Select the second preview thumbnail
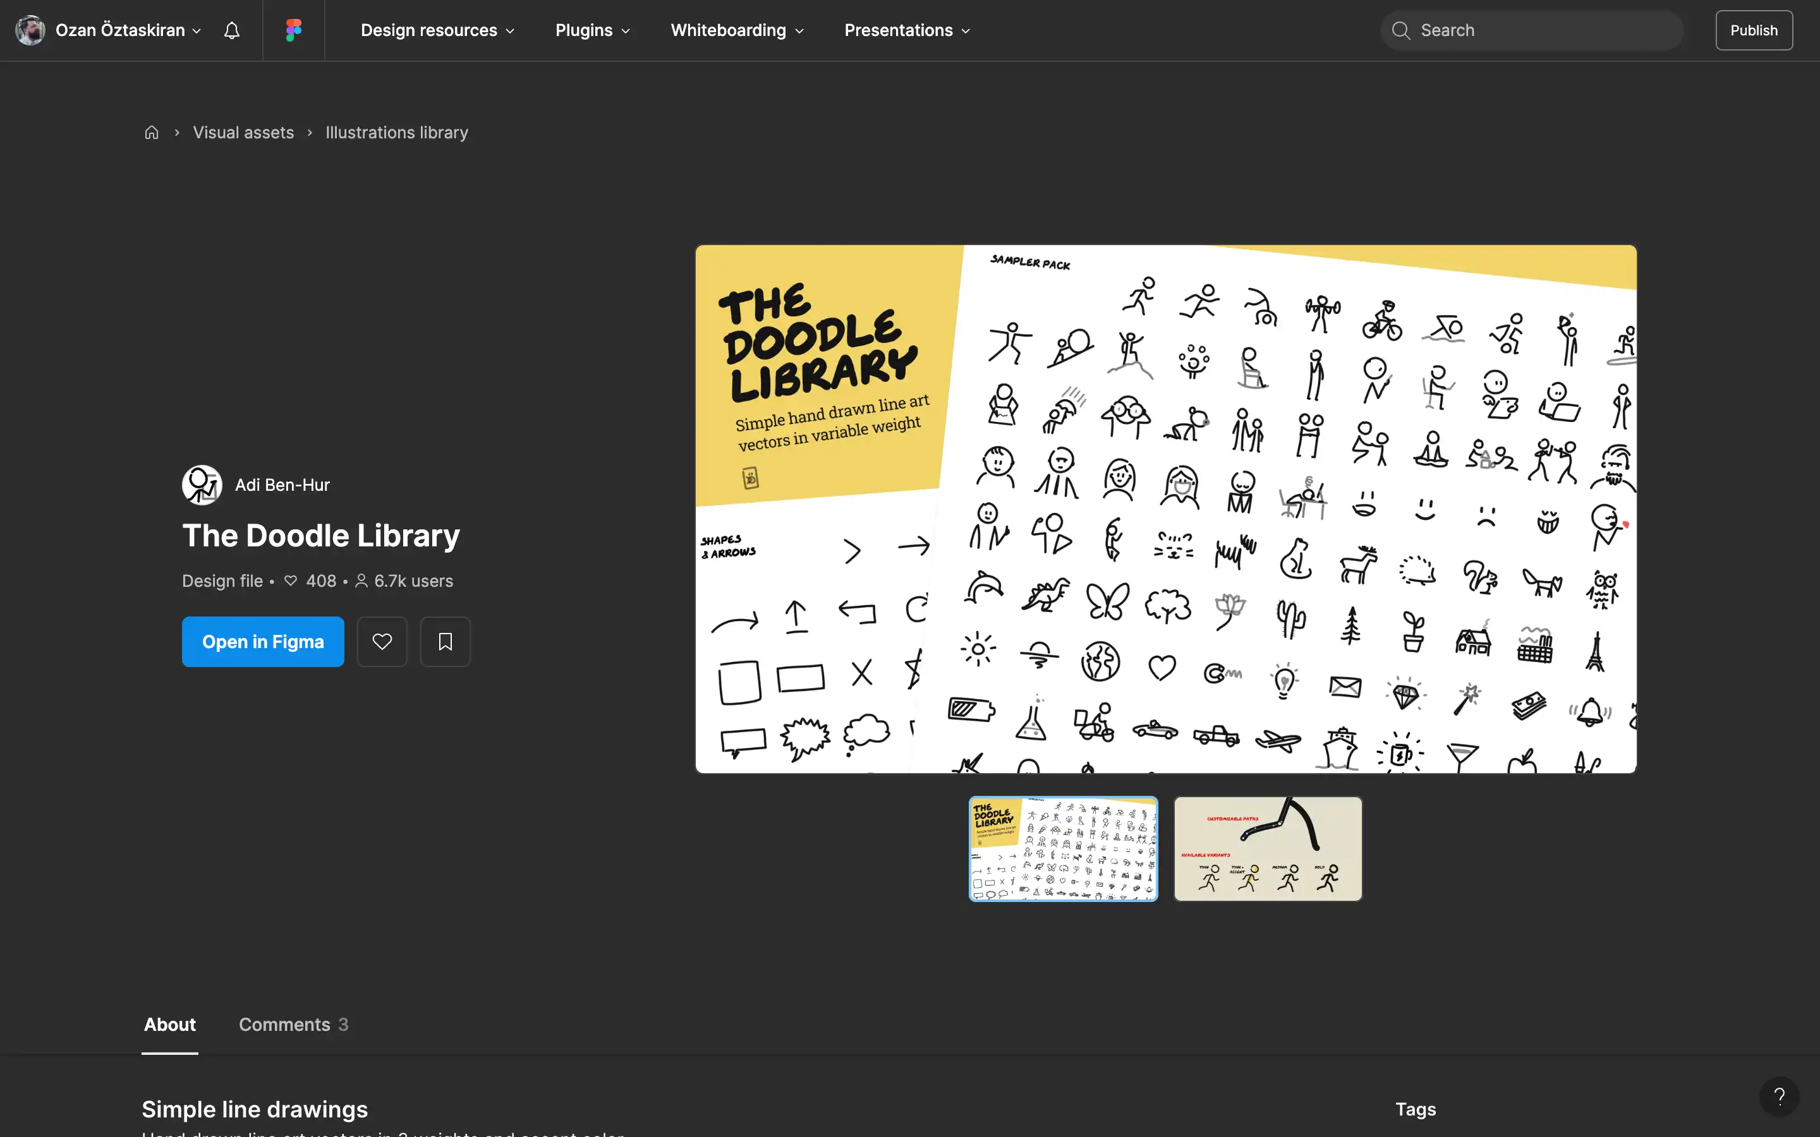The height and width of the screenshot is (1137, 1820). tap(1268, 848)
